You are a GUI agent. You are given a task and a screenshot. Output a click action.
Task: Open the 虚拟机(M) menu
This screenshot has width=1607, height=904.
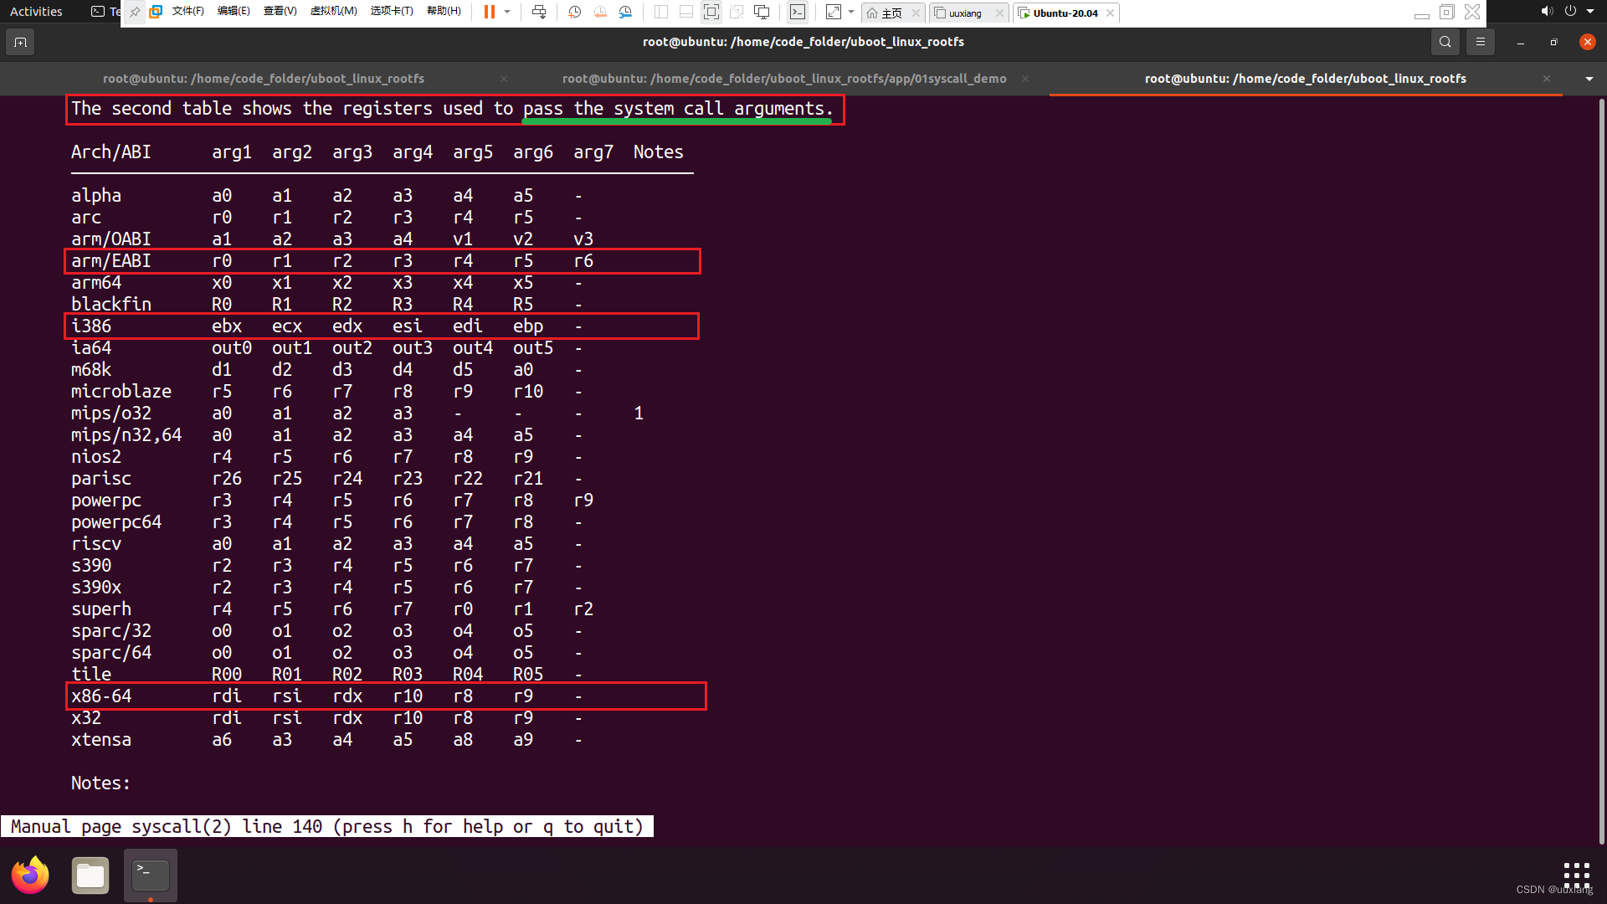333,12
